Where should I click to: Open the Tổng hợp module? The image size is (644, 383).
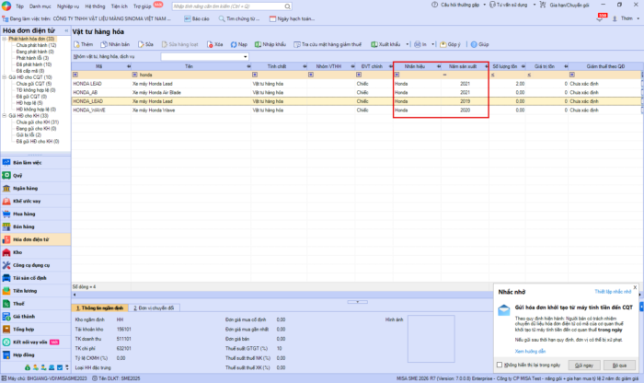coord(36,330)
